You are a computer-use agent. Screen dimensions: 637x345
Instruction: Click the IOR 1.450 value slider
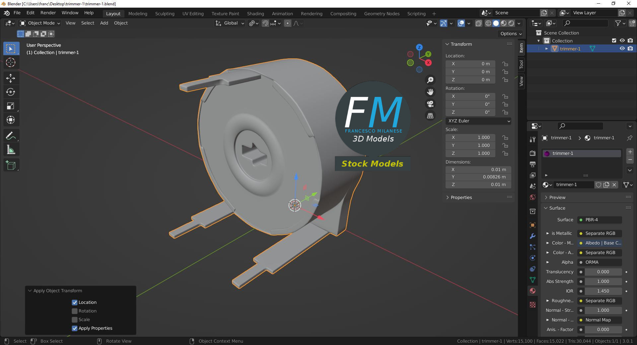603,291
